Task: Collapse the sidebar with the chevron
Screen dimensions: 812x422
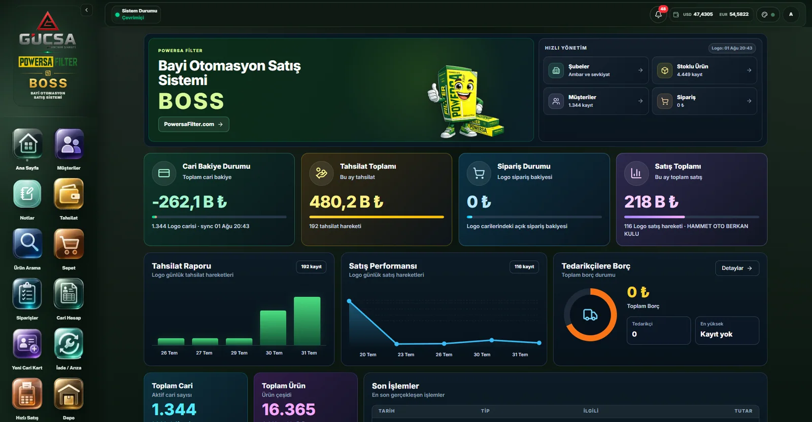Action: click(x=87, y=10)
